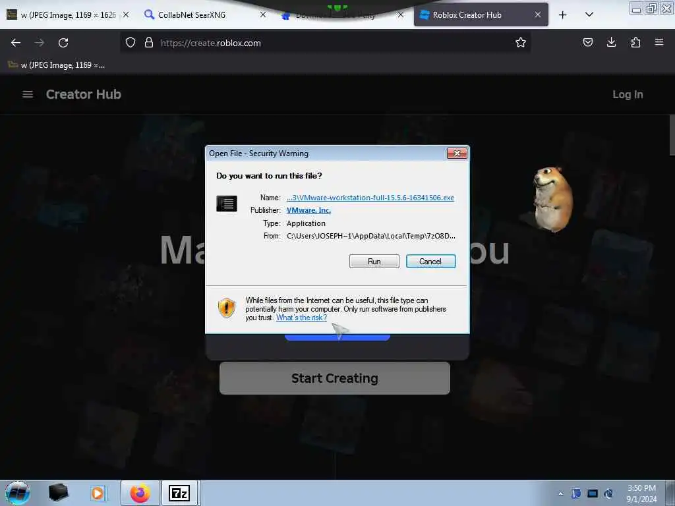Close the third browser tab

pyautogui.click(x=401, y=14)
